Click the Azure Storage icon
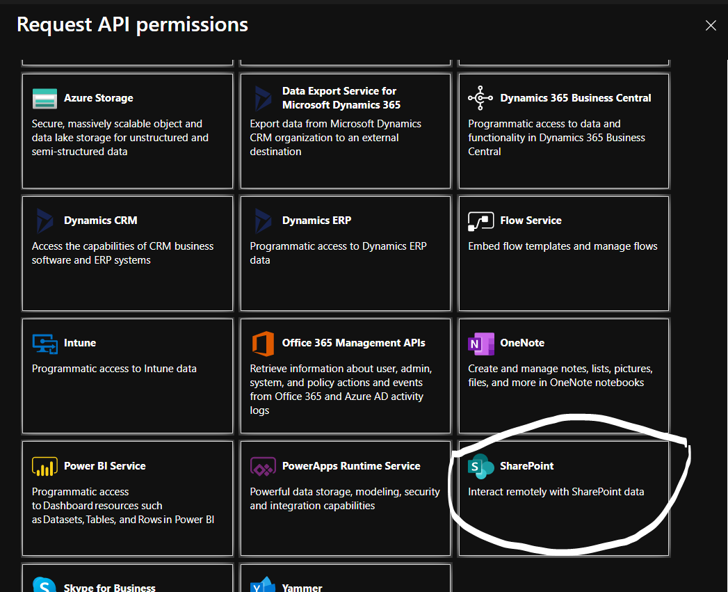The height and width of the screenshot is (592, 728). click(45, 98)
